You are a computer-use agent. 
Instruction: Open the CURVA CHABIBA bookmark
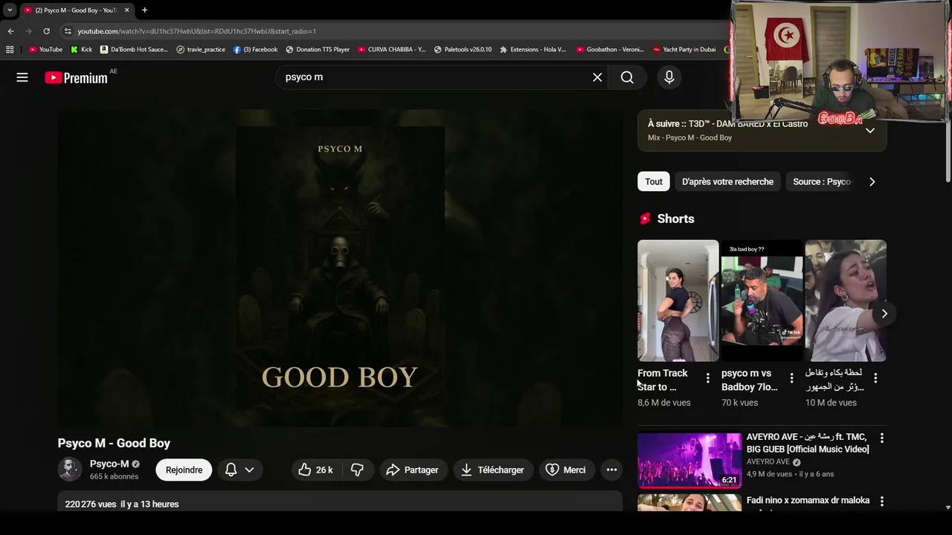(x=391, y=50)
